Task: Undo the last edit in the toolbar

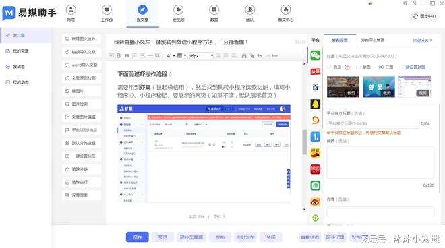Action: coord(260,56)
